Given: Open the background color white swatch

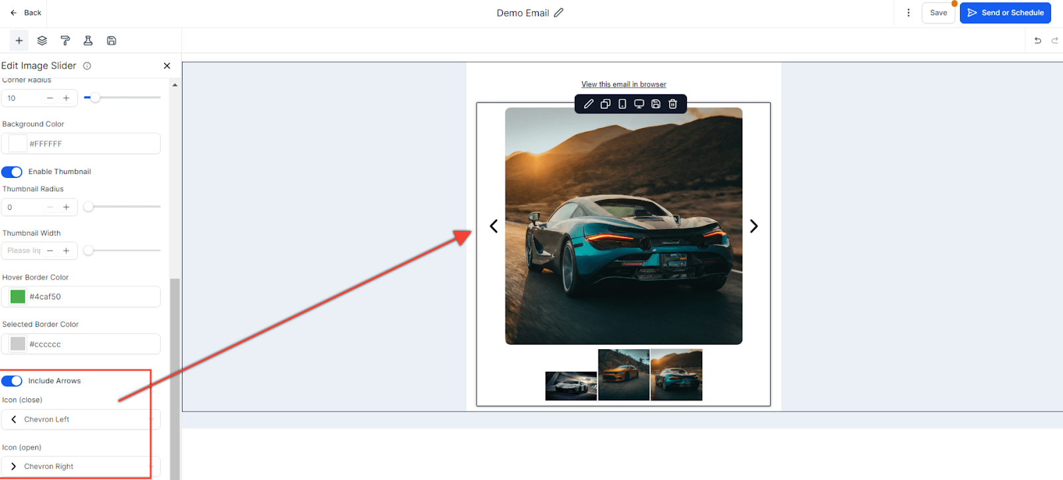Looking at the screenshot, I should tap(18, 143).
